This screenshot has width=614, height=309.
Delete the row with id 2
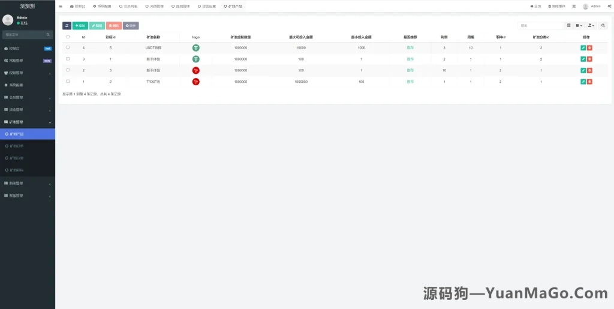pos(590,70)
